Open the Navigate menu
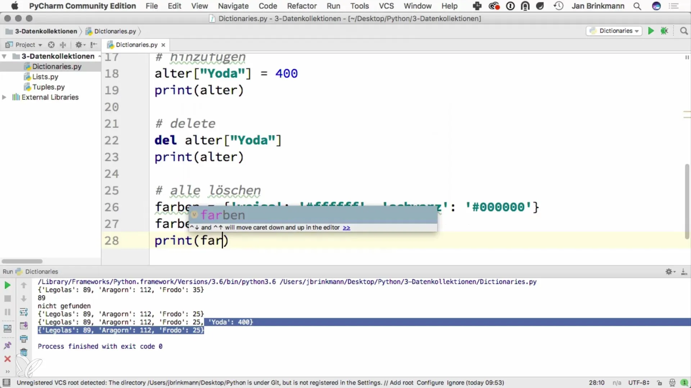 click(233, 6)
